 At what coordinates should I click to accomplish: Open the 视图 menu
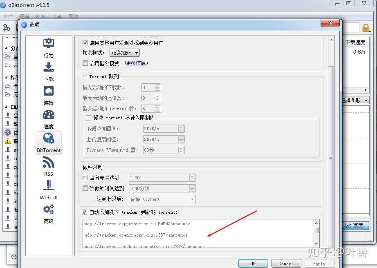click(40, 16)
